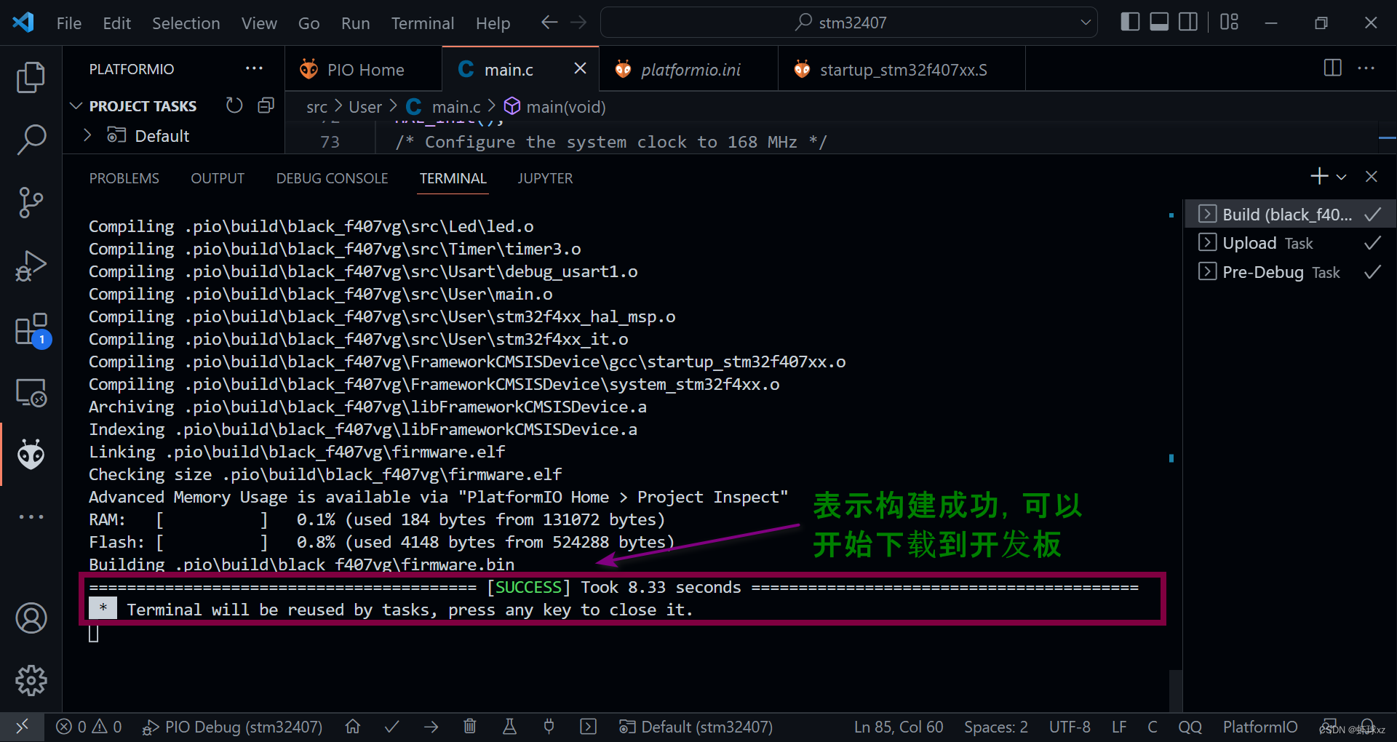Open the Search view in activity bar
Screen dimensions: 1397x742
[x=31, y=140]
